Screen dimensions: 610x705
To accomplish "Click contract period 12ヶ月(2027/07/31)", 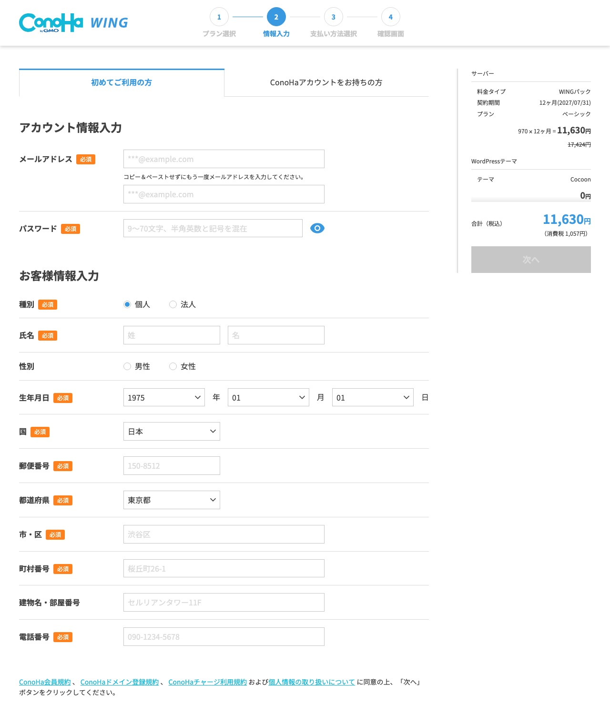I will pos(565,103).
